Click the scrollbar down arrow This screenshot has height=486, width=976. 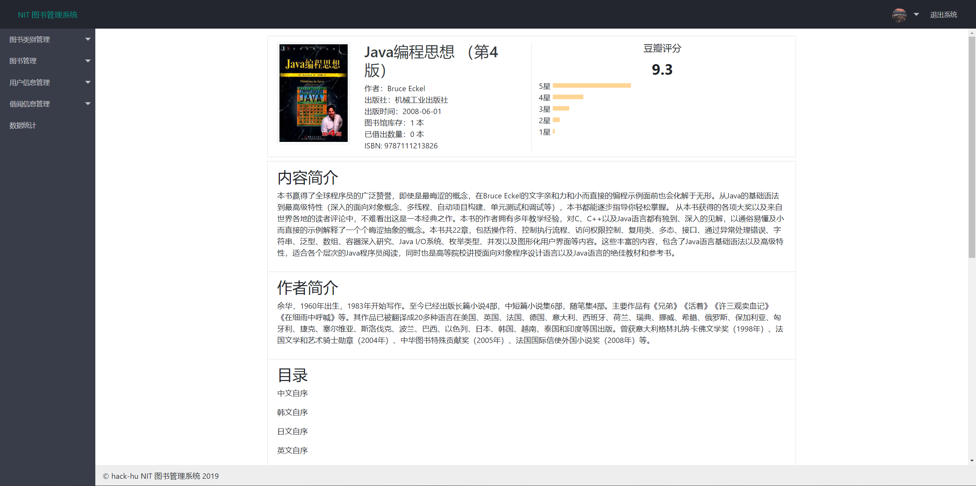972,460
